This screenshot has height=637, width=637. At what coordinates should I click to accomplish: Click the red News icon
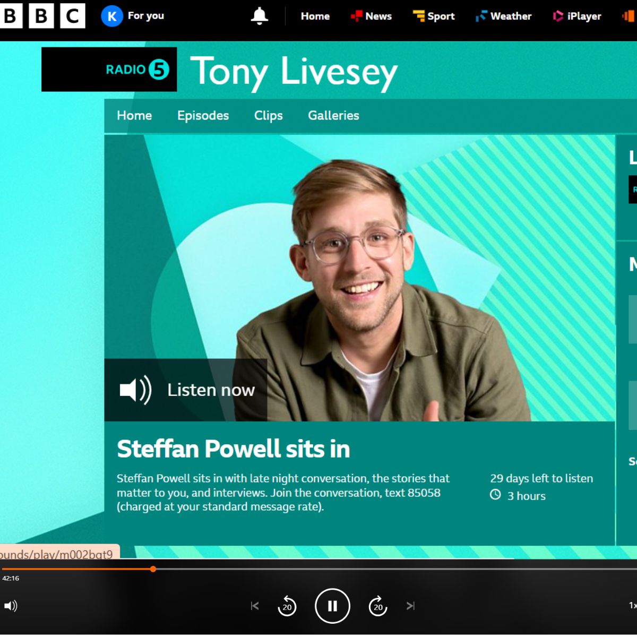356,16
